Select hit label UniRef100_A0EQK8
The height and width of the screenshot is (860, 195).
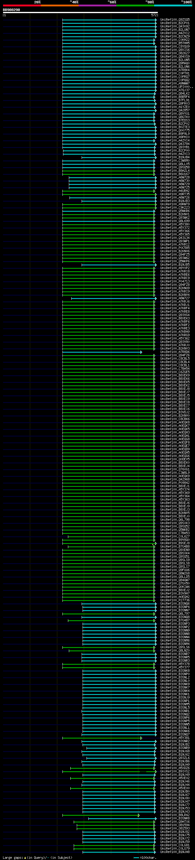pos(175,422)
